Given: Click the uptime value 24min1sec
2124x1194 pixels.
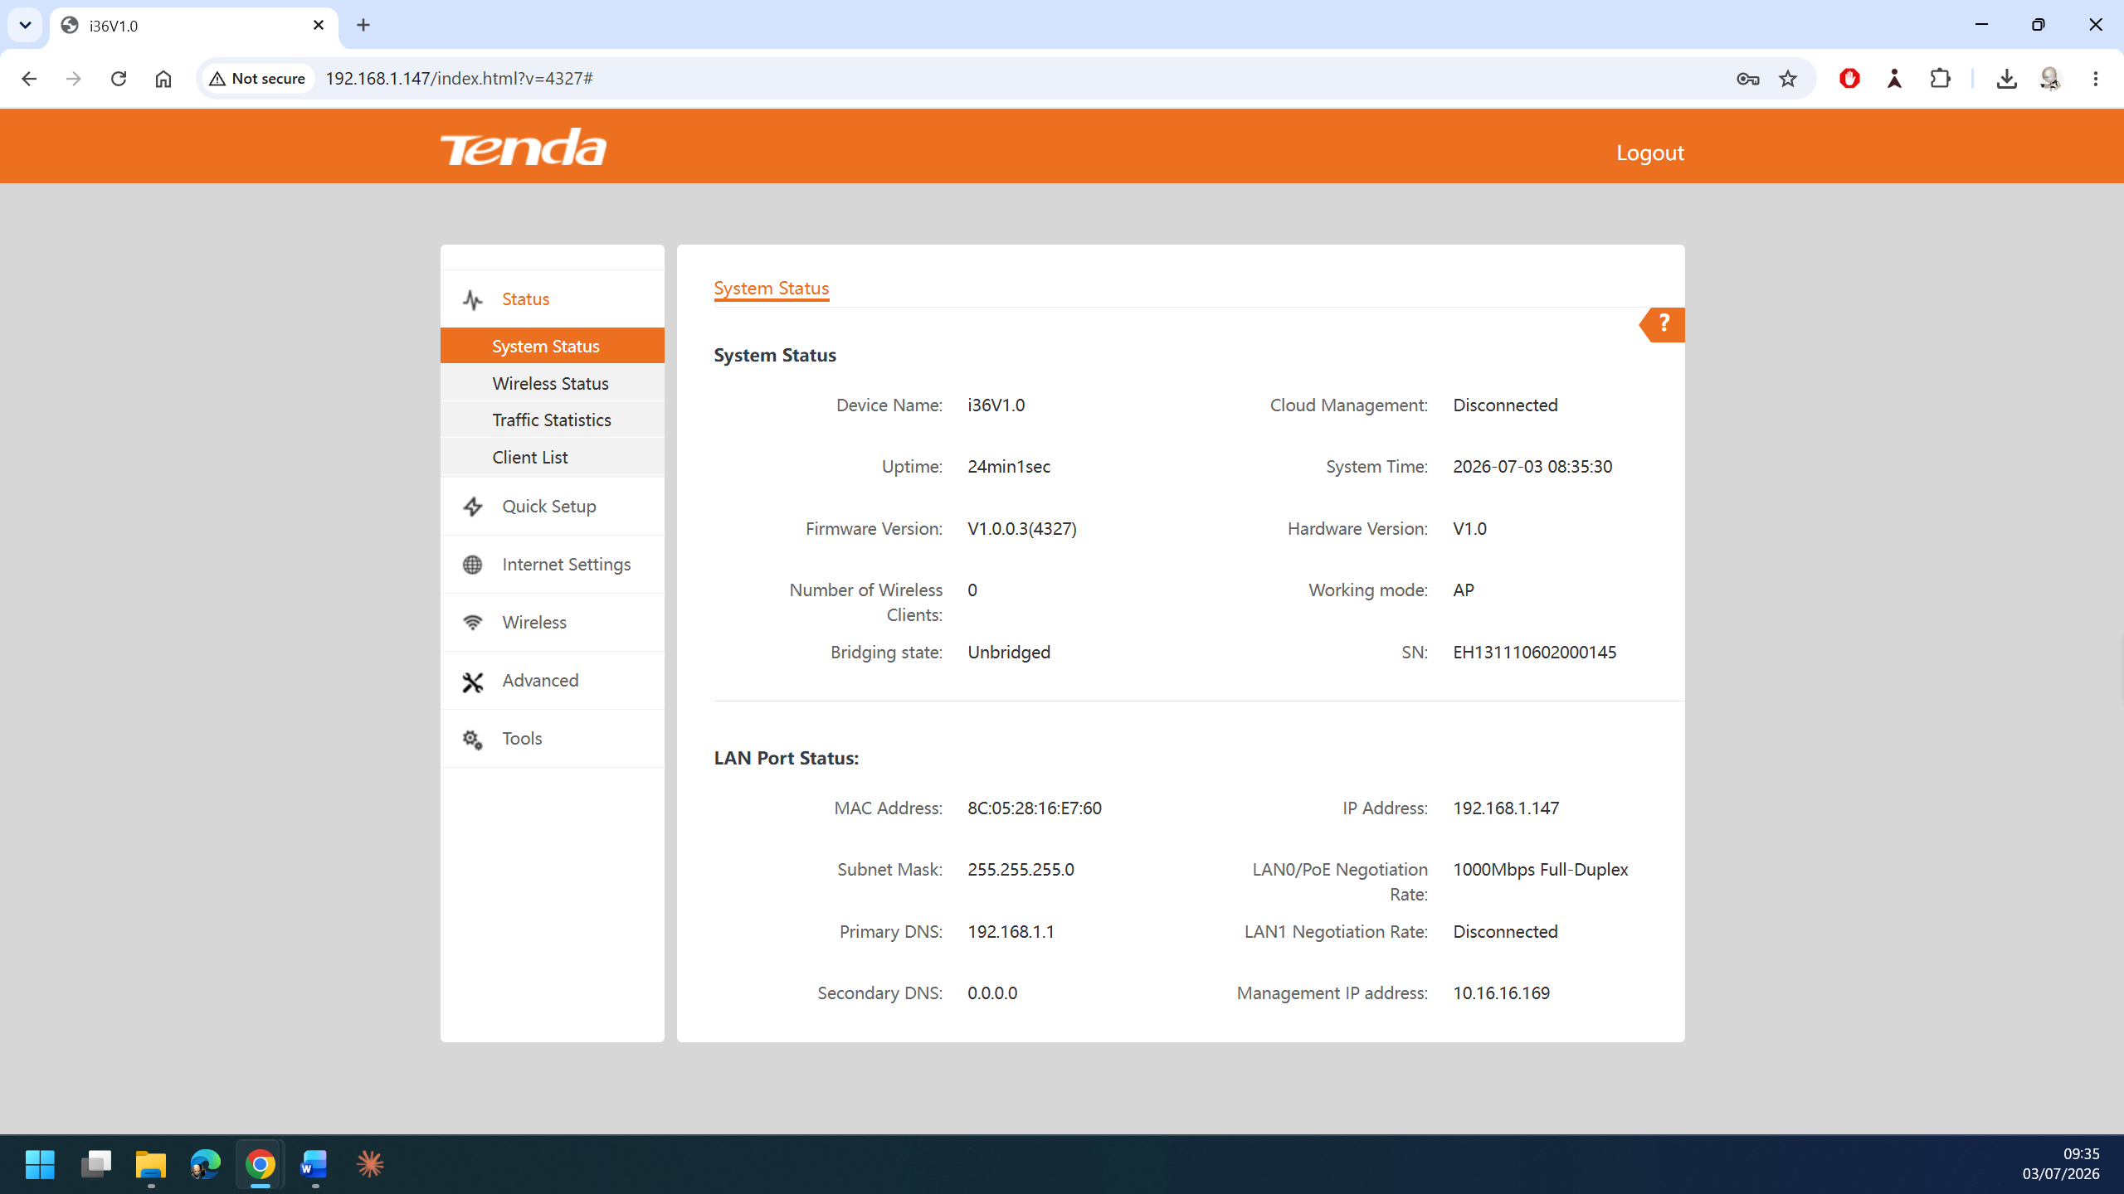Looking at the screenshot, I should click(x=1009, y=467).
